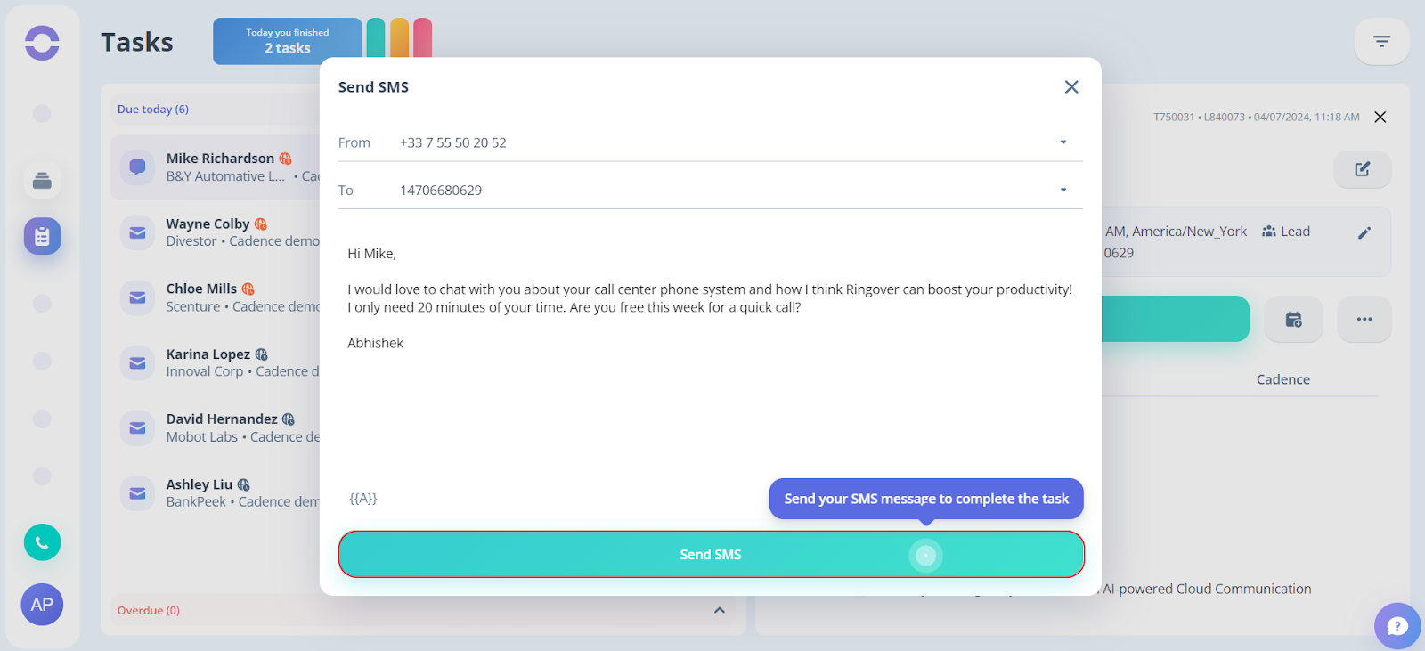Screen dimensions: 1425x651
Task: Switch to the Cadence tab
Action: [x=1282, y=379]
